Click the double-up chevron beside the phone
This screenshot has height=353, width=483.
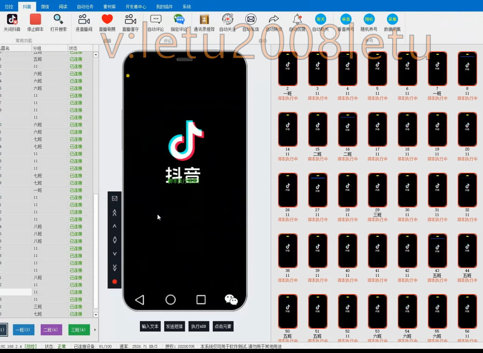[x=115, y=213]
